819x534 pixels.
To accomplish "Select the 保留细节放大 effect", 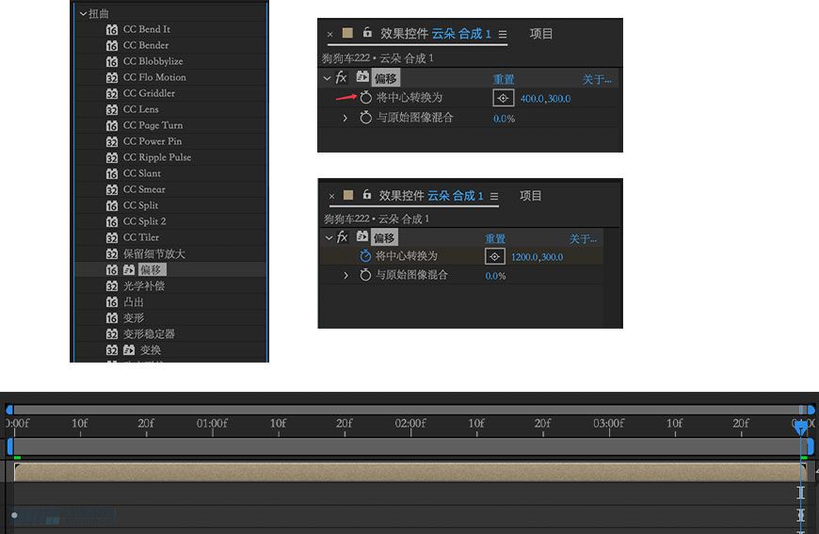I will tap(154, 254).
